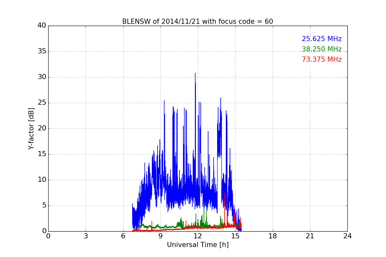Click the y-axis tick label 20
The height and width of the screenshot is (257, 386).
(x=42, y=128)
